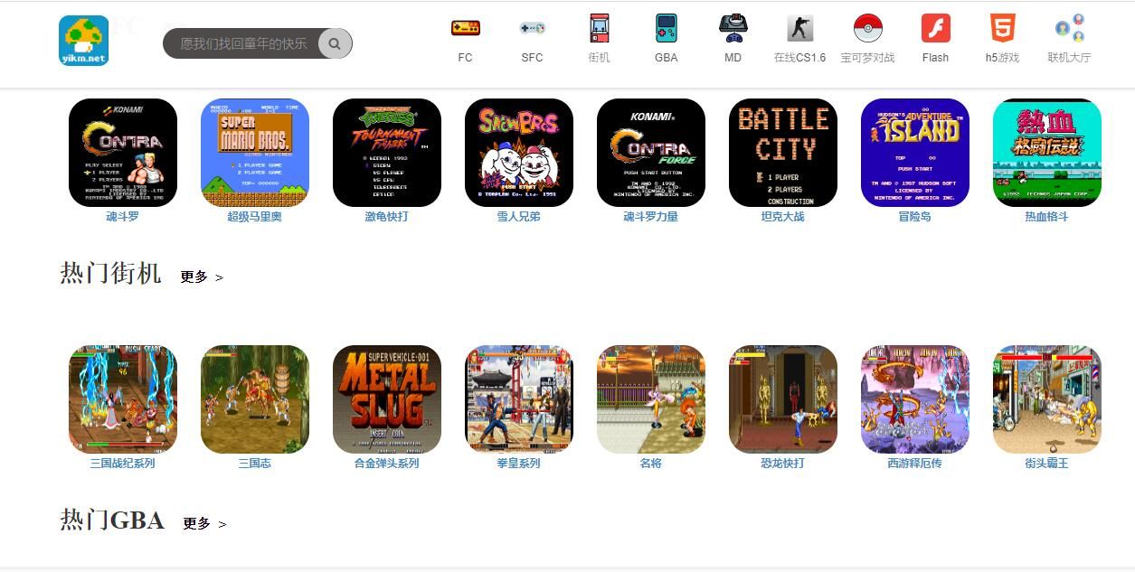
Task: Focus the search input field
Action: pos(241,43)
